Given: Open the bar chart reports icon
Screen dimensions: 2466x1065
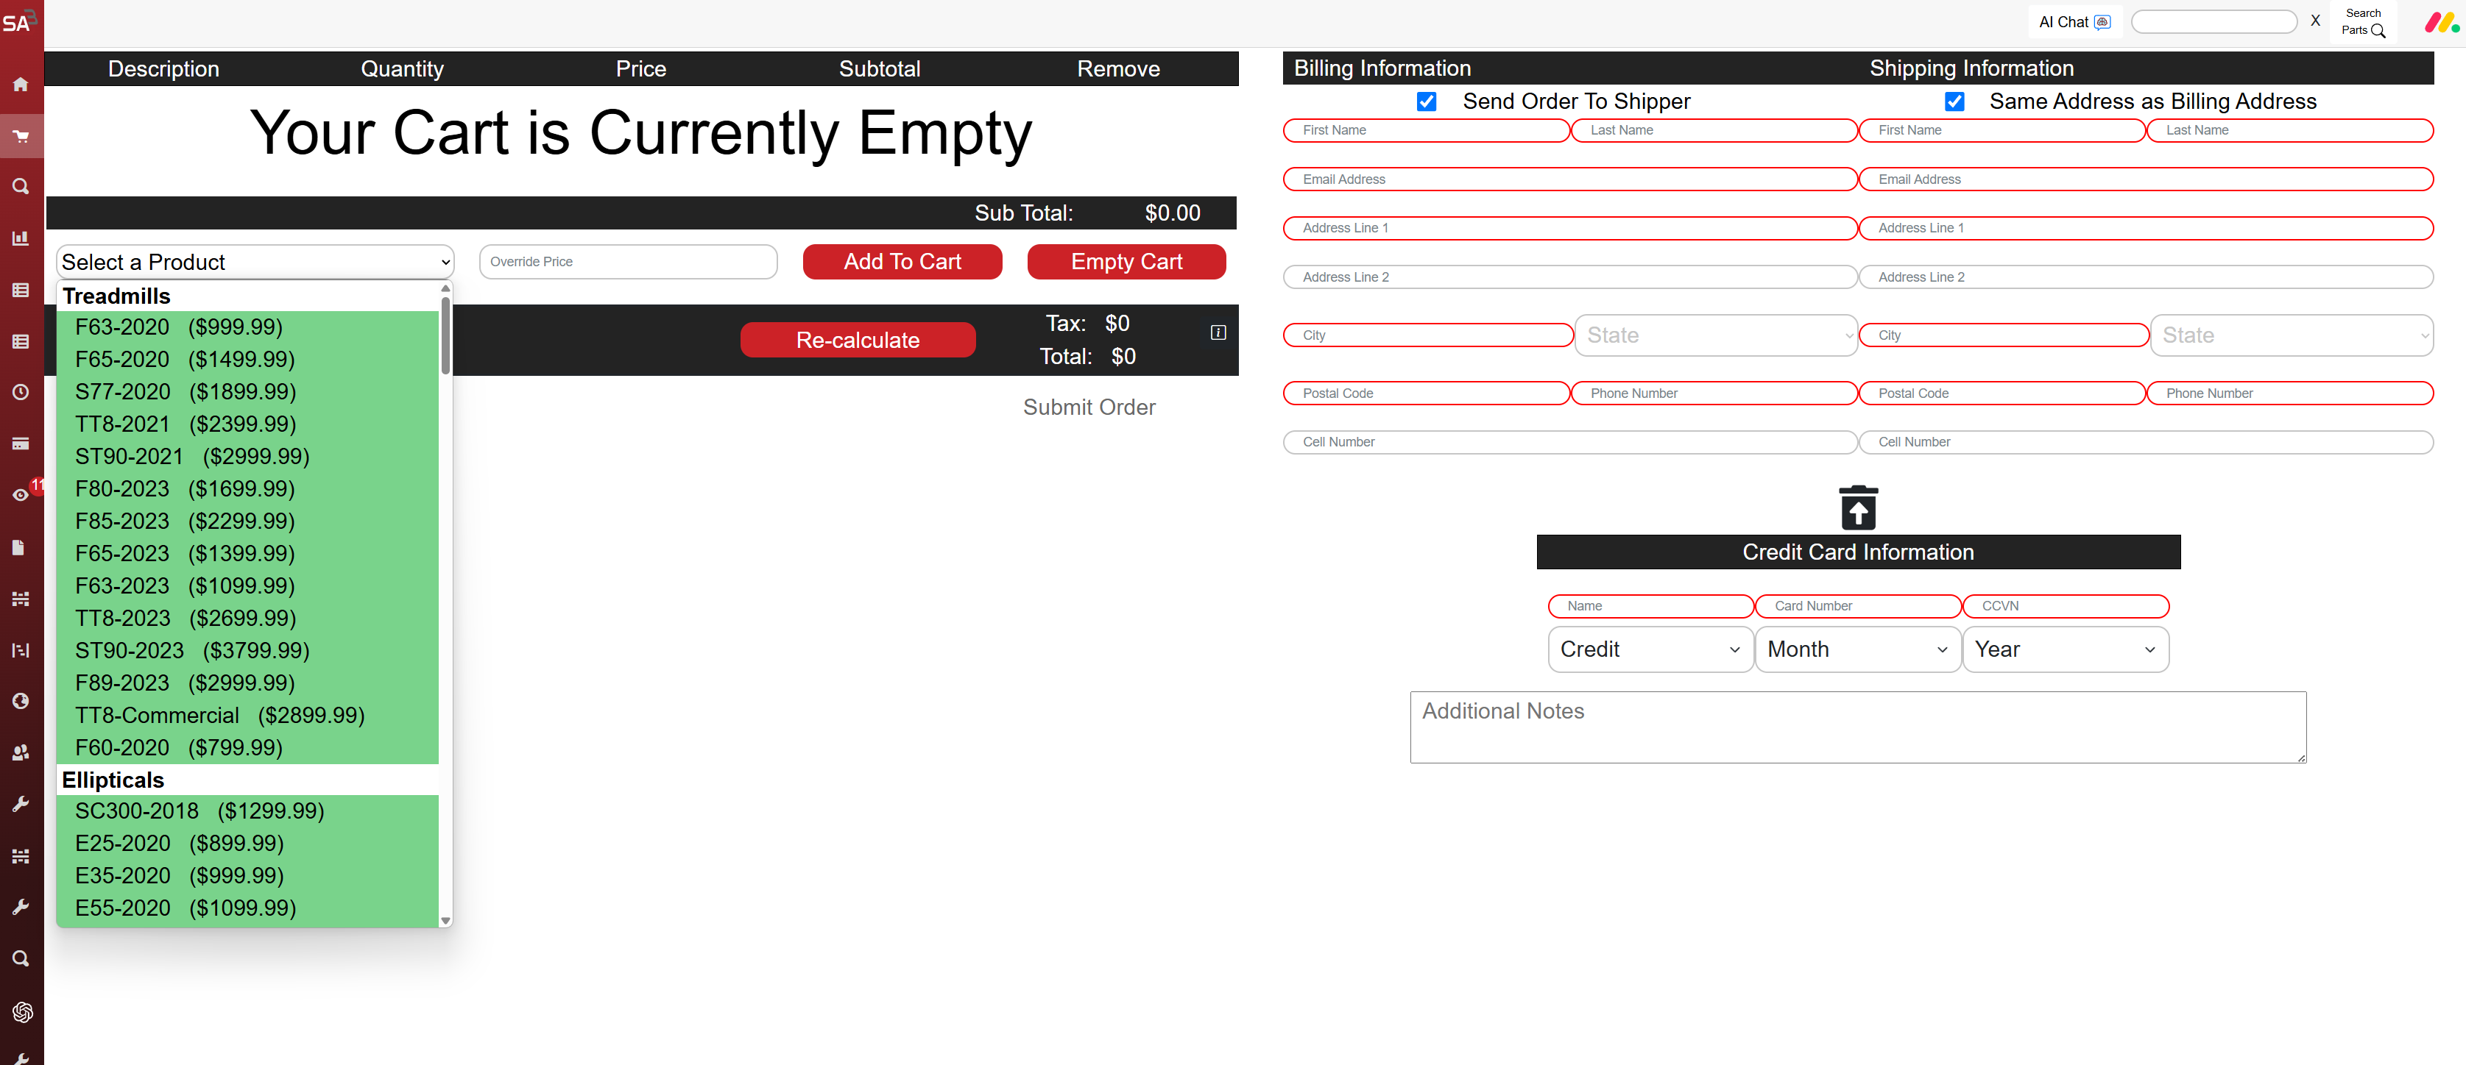Looking at the screenshot, I should [20, 238].
